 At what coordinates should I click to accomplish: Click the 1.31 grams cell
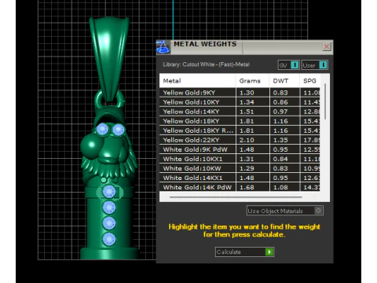252,159
